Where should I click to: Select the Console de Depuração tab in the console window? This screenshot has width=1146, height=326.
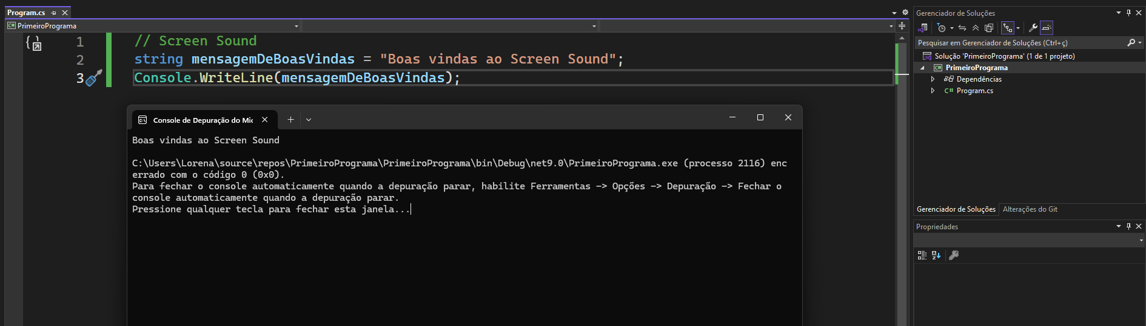pyautogui.click(x=203, y=120)
